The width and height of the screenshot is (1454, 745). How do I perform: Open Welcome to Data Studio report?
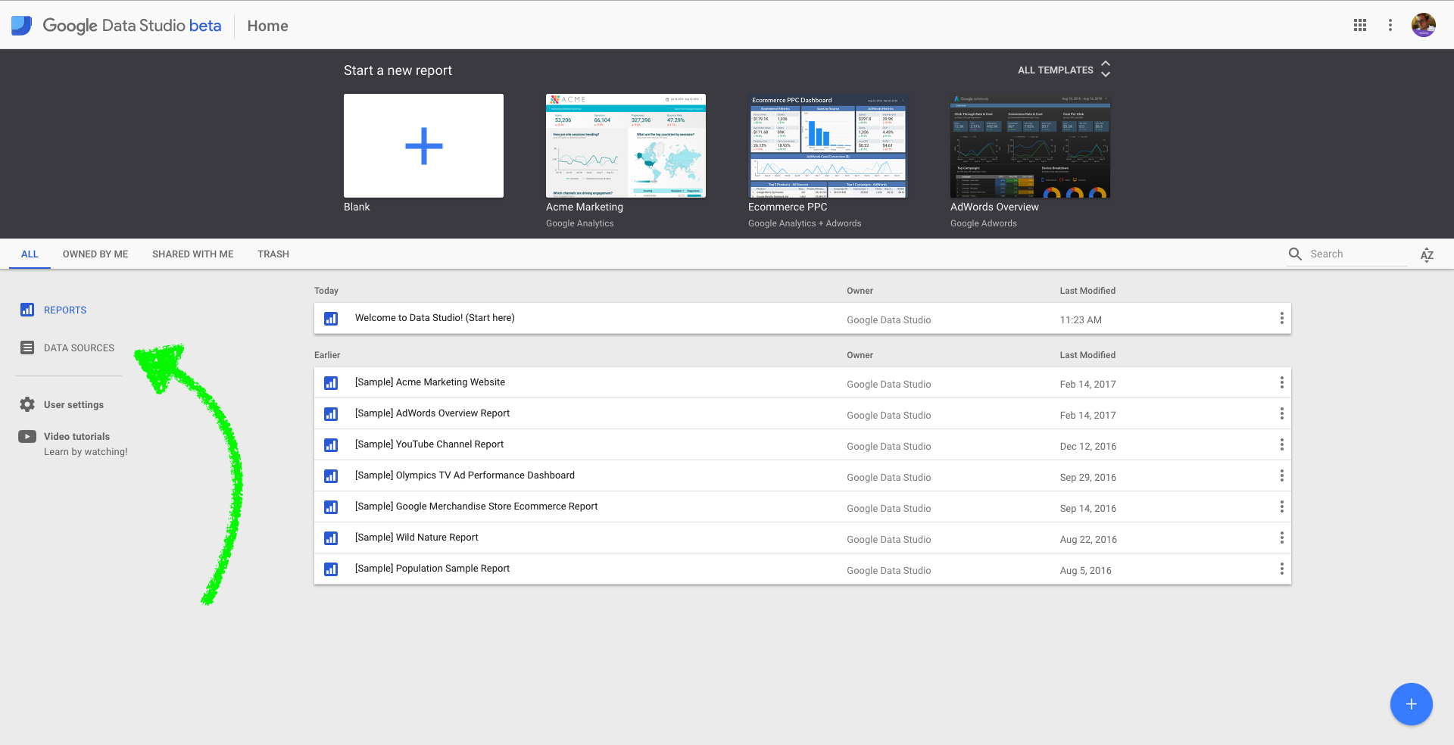(x=435, y=318)
